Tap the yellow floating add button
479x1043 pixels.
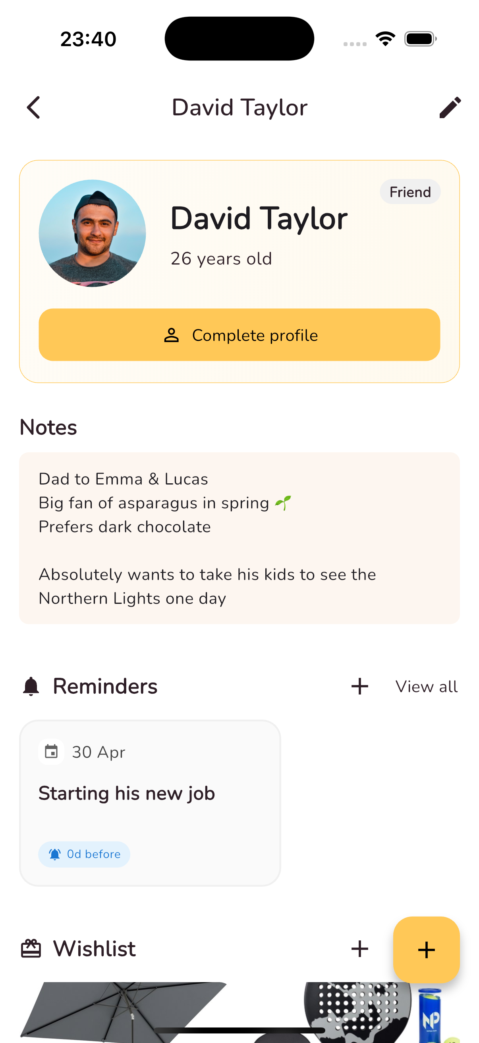point(426,950)
